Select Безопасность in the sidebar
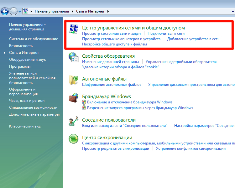This screenshot has width=235, height=188. (x=21, y=46)
